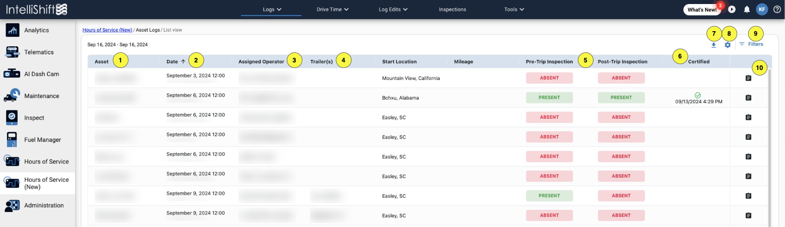
Task: Click the September 3, 2024 12:00 date
Action: pyautogui.click(x=195, y=75)
